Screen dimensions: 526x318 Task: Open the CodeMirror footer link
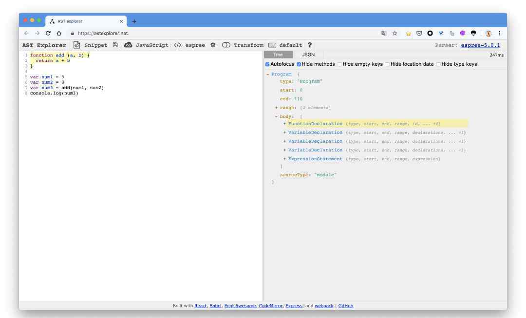pyautogui.click(x=271, y=306)
